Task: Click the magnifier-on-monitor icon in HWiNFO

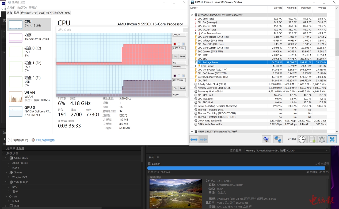Action: 266,139
